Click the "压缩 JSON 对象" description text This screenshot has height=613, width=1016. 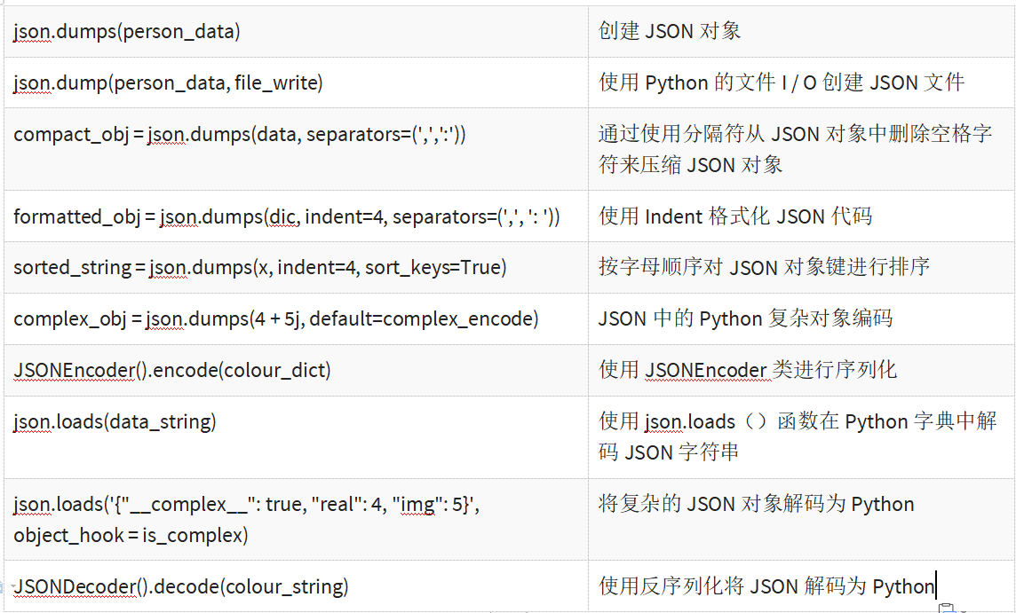click(x=690, y=165)
